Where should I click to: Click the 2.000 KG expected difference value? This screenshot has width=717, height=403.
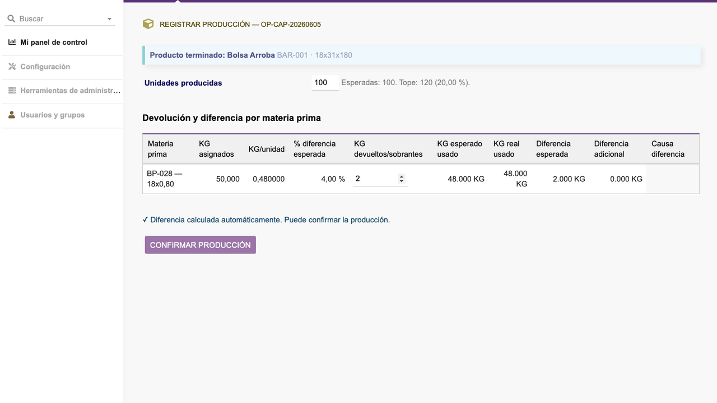tap(569, 179)
